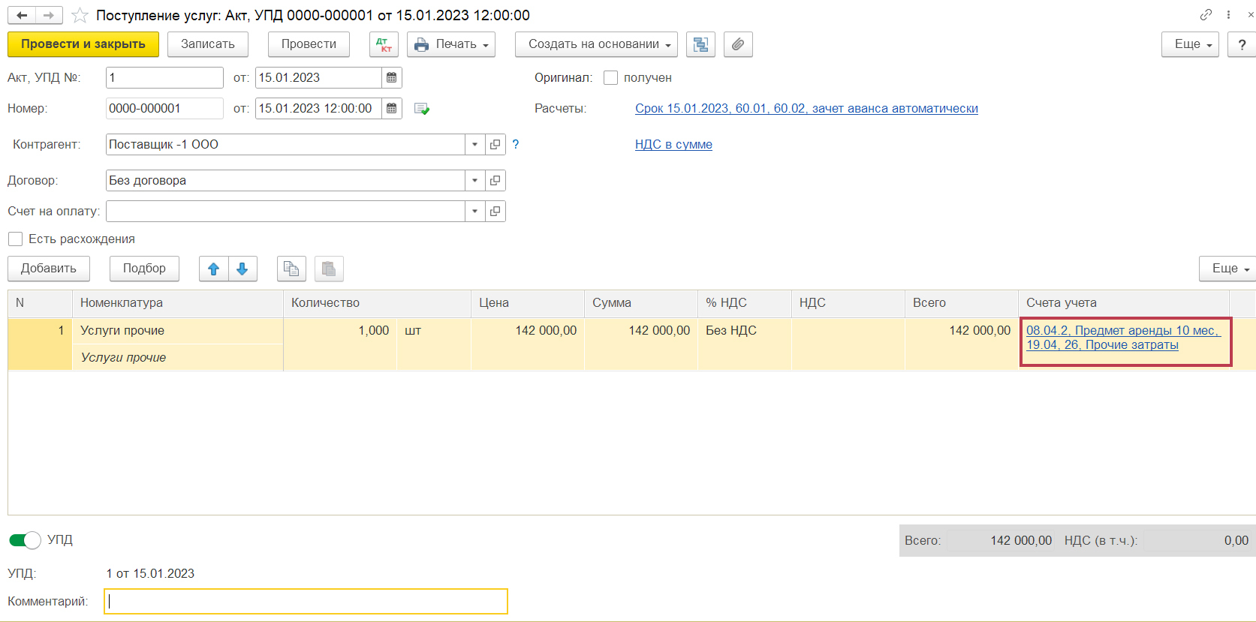Select Без НДС rate cell
This screenshot has height=622, width=1256.
pyautogui.click(x=744, y=331)
